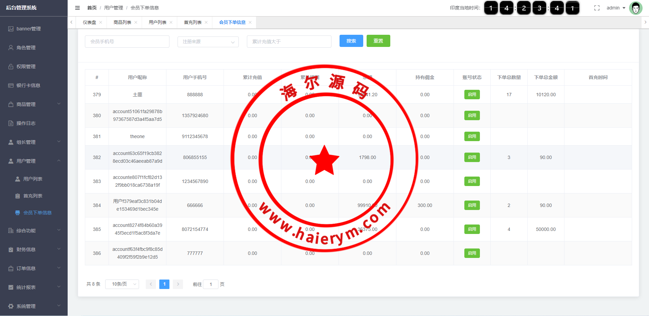Open 银行卡信息 sidebar item
Screen dimensions: 649x316
click(28, 85)
